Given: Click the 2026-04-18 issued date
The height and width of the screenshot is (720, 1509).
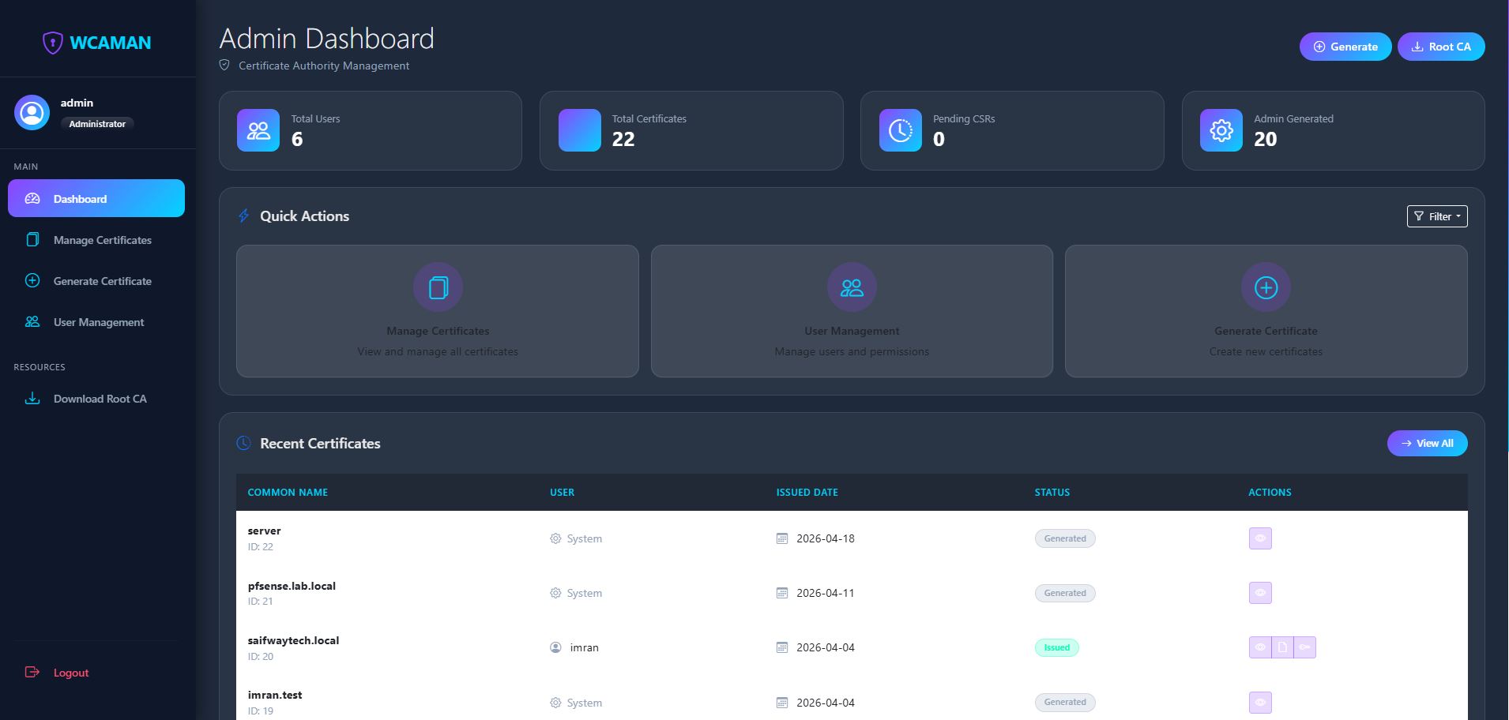Looking at the screenshot, I should point(826,538).
